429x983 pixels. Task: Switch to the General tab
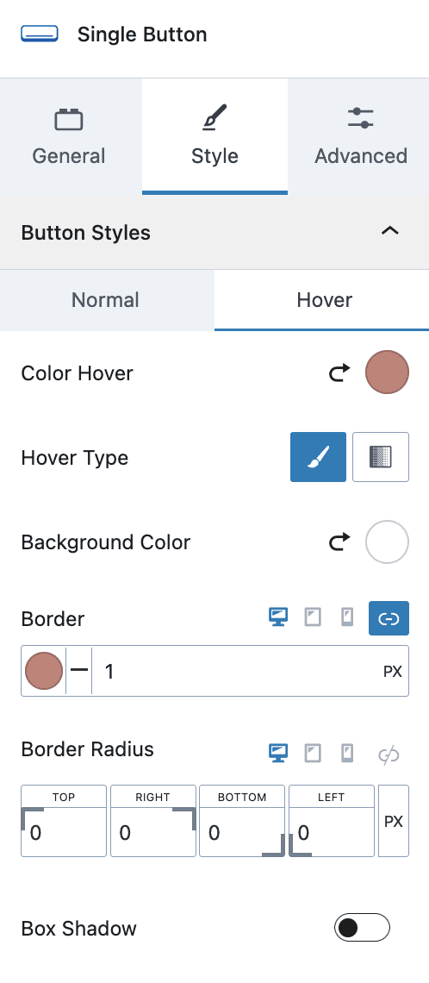[x=69, y=136]
